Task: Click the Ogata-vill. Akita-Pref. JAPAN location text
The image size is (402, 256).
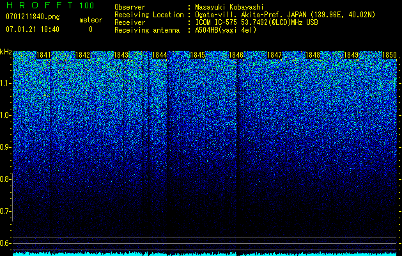Action: tap(285, 15)
